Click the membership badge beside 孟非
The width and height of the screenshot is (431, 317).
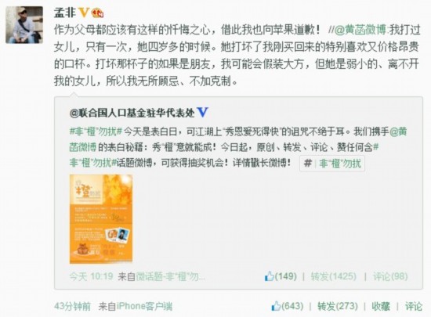[97, 13]
